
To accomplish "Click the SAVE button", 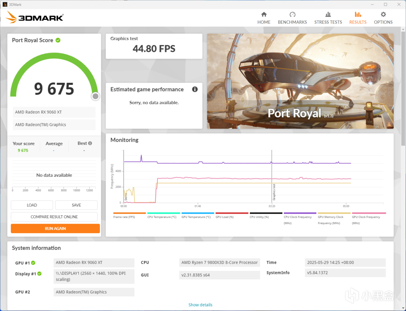I will pos(76,205).
